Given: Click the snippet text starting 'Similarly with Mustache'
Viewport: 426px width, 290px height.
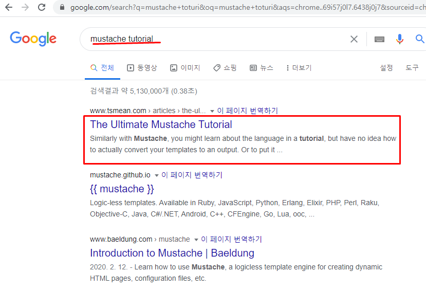Looking at the screenshot, I should 243,144.
